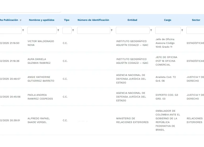
Task: Click the Sector column header
Action: pos(196,20)
